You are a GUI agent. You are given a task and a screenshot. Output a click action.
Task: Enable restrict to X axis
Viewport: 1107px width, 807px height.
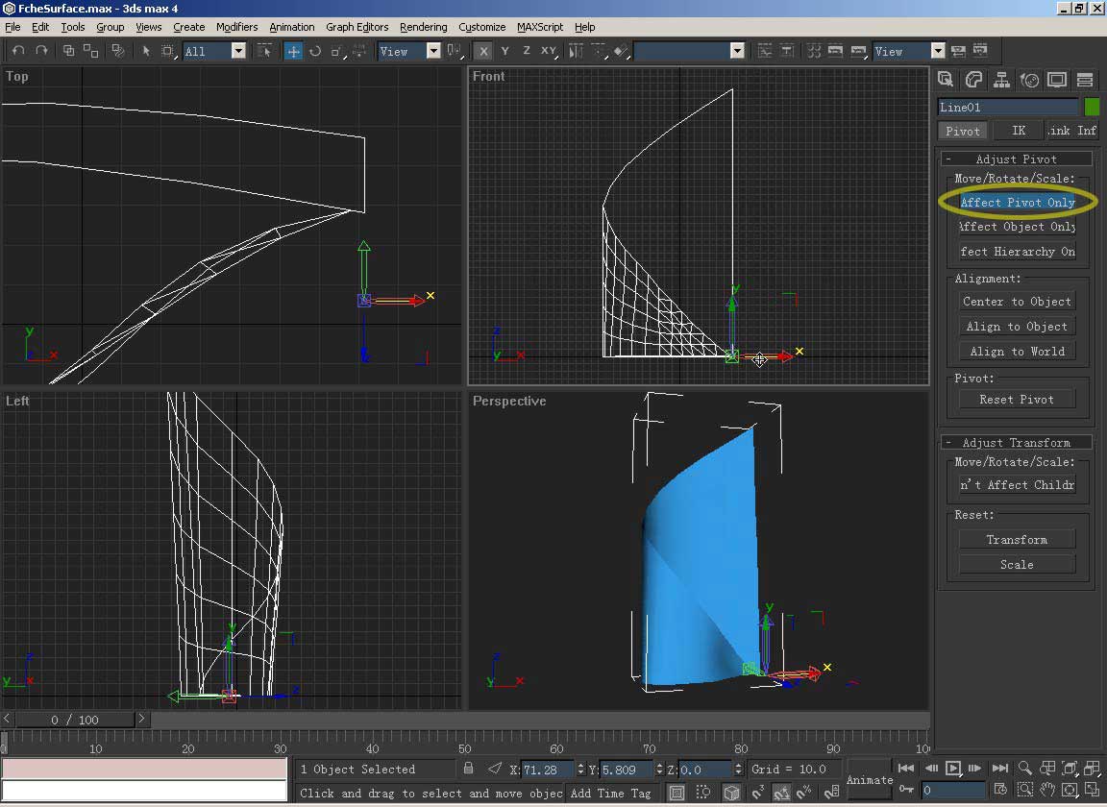point(483,51)
